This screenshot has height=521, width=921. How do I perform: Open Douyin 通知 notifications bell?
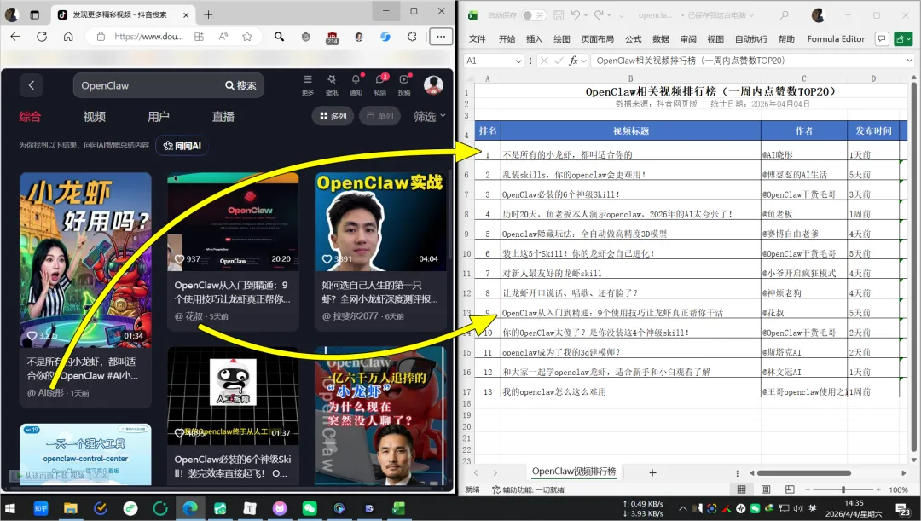[x=356, y=84]
